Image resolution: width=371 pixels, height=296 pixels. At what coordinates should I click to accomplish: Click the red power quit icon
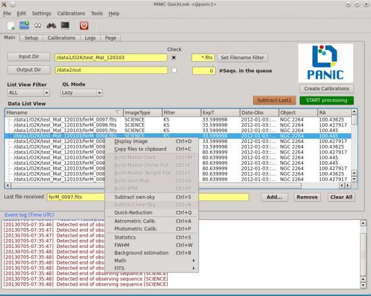point(85,25)
